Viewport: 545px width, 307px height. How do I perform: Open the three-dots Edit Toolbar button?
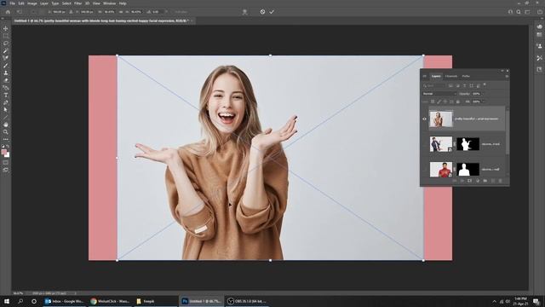pyautogui.click(x=6, y=139)
